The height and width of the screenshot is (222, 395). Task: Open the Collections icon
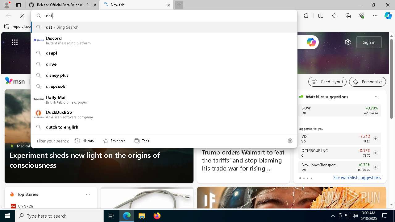click(x=348, y=16)
